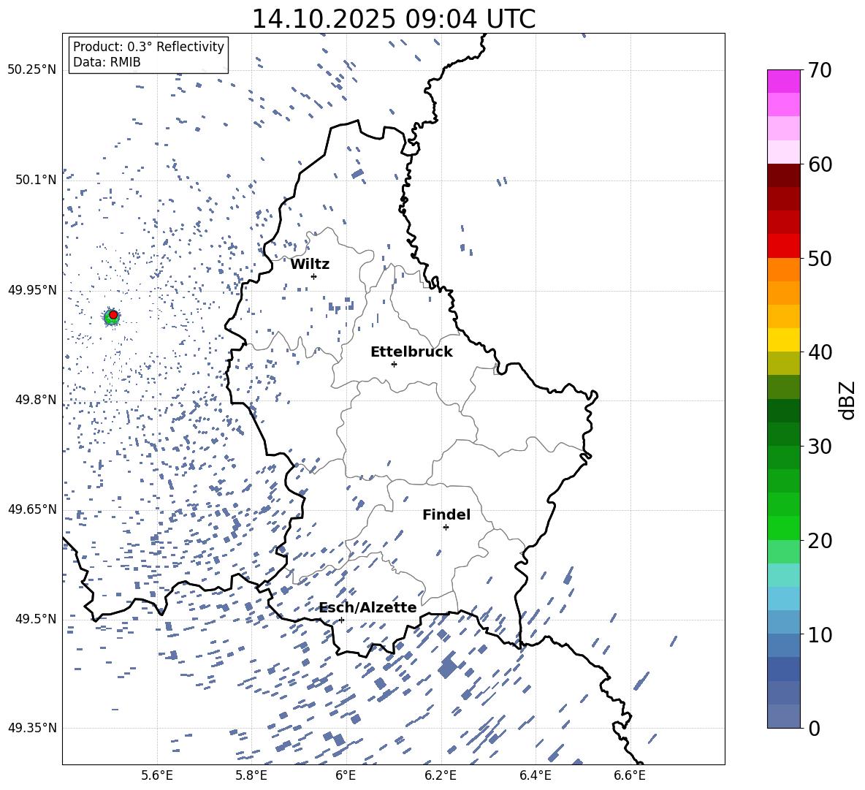
Task: Click the 6.6°E longitude label
Action: [x=630, y=775]
